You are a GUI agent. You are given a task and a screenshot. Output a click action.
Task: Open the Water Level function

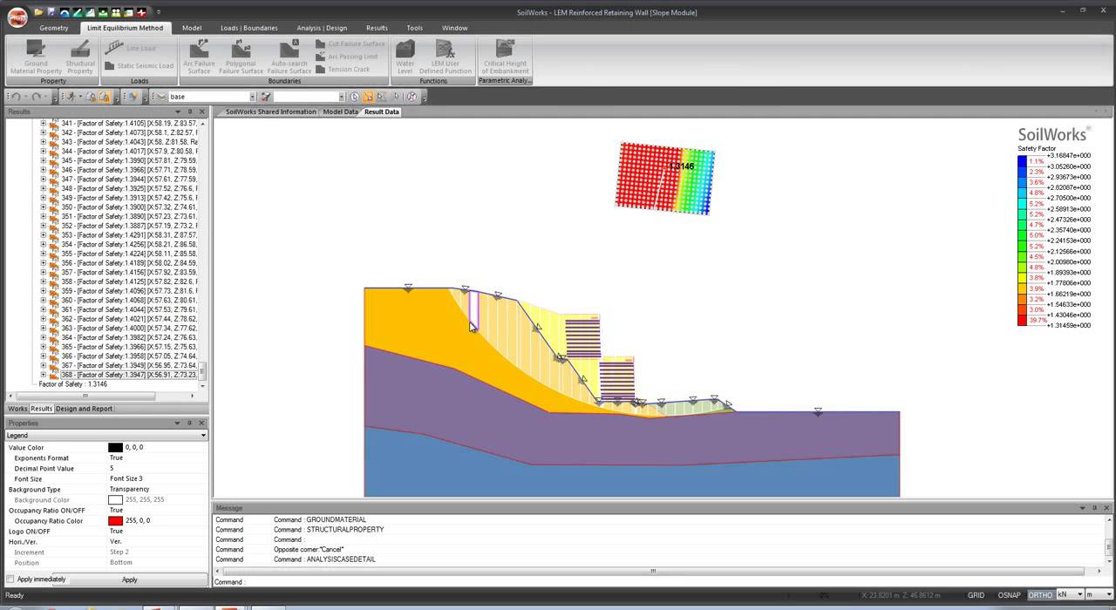[x=405, y=58]
